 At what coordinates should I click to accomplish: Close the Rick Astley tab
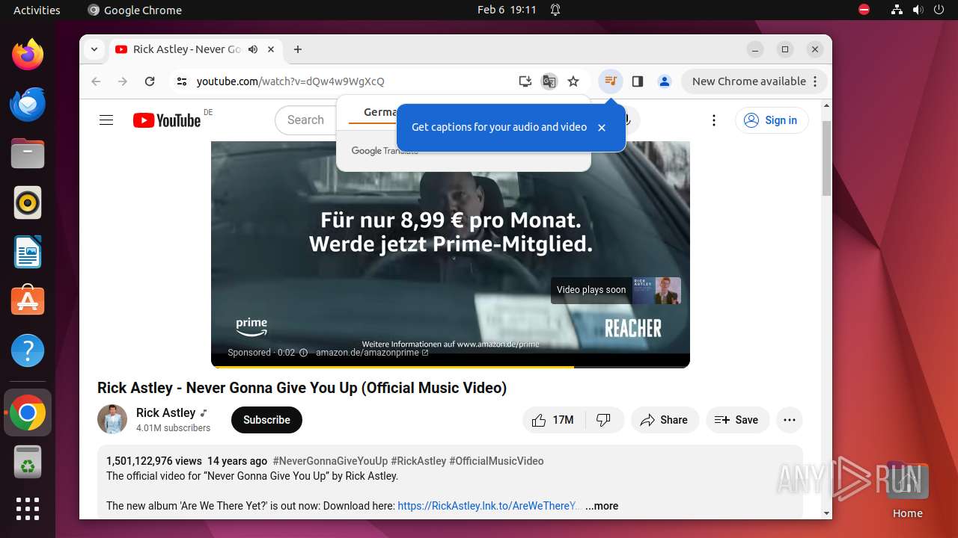pyautogui.click(x=271, y=49)
